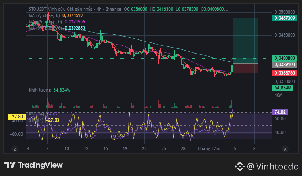
Task: Click the -80.00 Williams %R scale label
Action: click(16, 134)
